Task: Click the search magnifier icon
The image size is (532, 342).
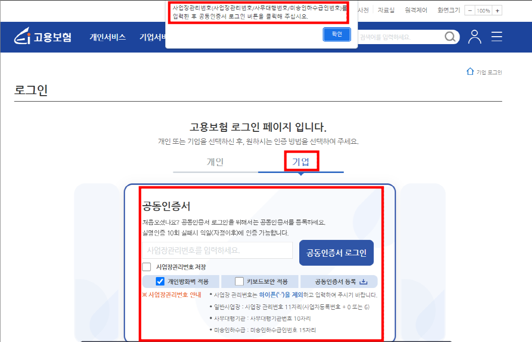Action: click(450, 36)
